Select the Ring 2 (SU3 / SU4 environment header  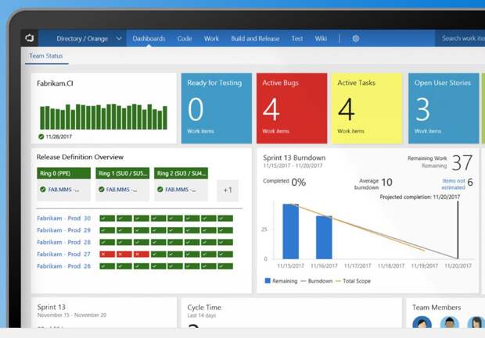point(181,173)
